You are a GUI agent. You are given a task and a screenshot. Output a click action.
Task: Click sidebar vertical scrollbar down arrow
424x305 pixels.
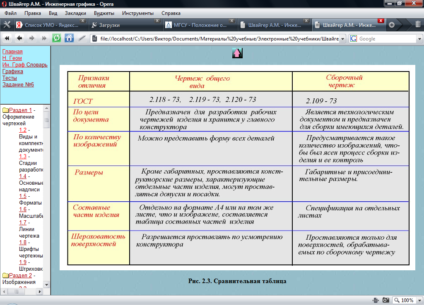coord(46,284)
